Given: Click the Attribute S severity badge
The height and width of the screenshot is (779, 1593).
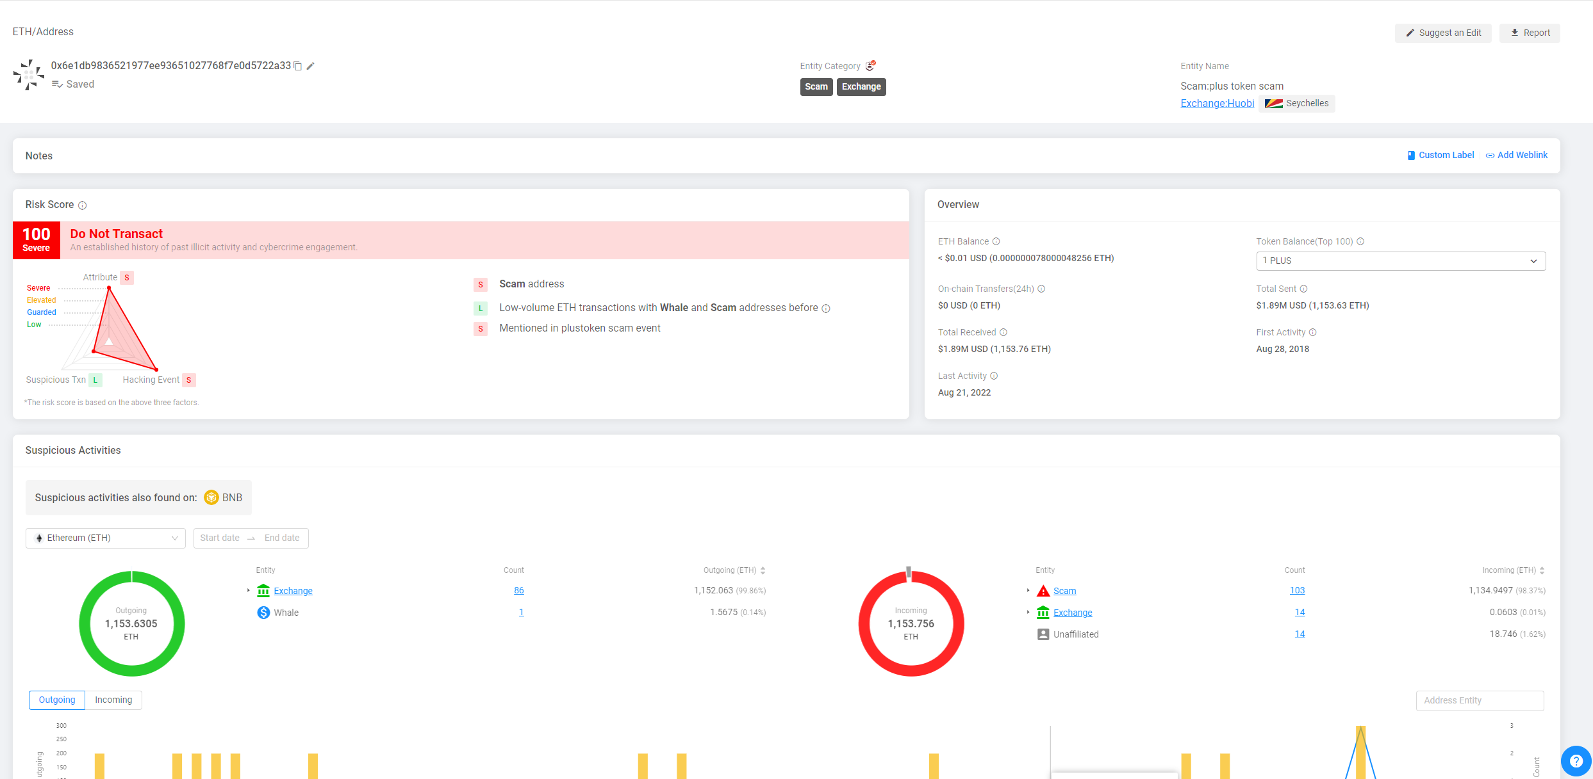Looking at the screenshot, I should pyautogui.click(x=127, y=278).
